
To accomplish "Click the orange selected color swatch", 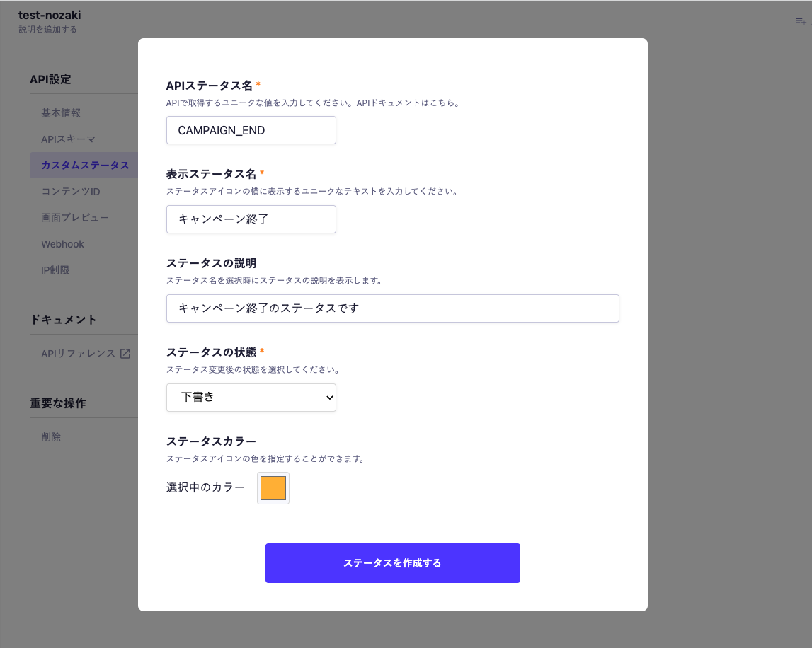I will tap(273, 488).
